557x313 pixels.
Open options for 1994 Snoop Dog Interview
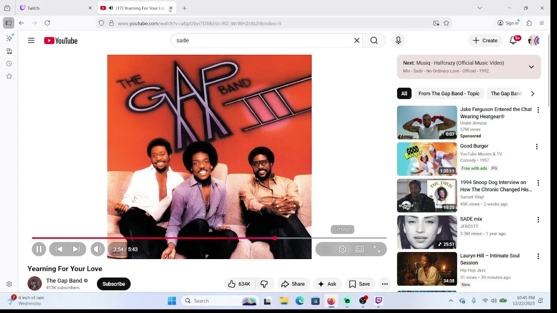[x=538, y=183]
